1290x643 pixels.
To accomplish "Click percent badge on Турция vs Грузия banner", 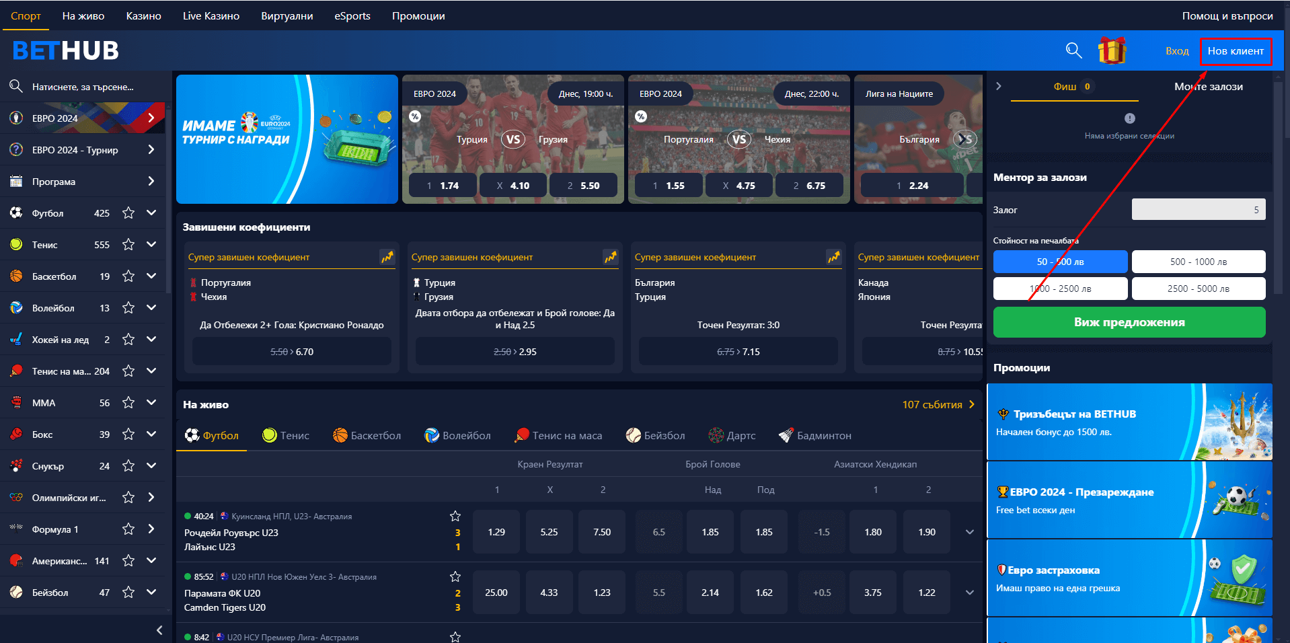I will (415, 116).
